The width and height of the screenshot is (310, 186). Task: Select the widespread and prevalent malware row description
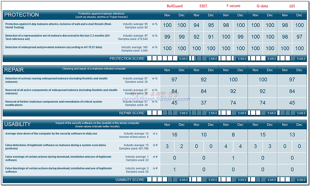click(53, 47)
